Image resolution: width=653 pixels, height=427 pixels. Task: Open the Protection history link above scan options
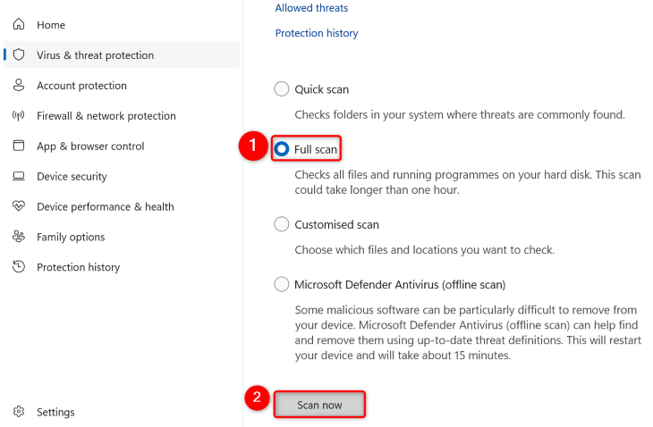coord(317,33)
